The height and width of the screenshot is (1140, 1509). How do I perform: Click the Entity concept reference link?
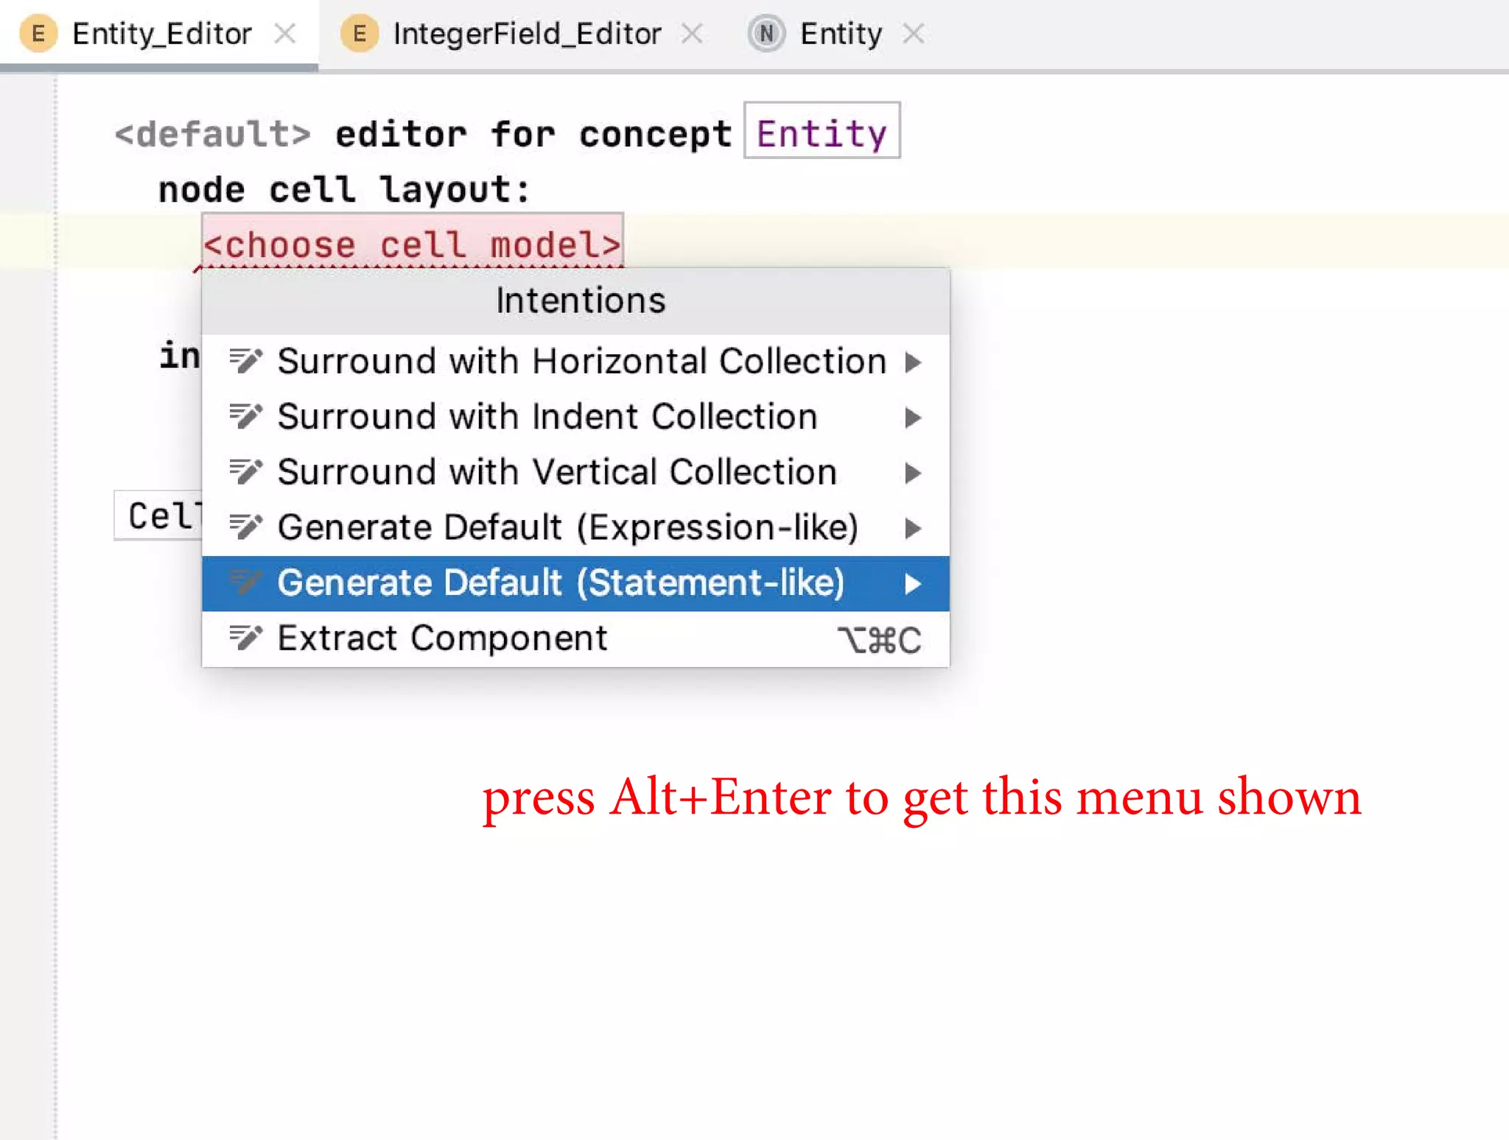821,133
